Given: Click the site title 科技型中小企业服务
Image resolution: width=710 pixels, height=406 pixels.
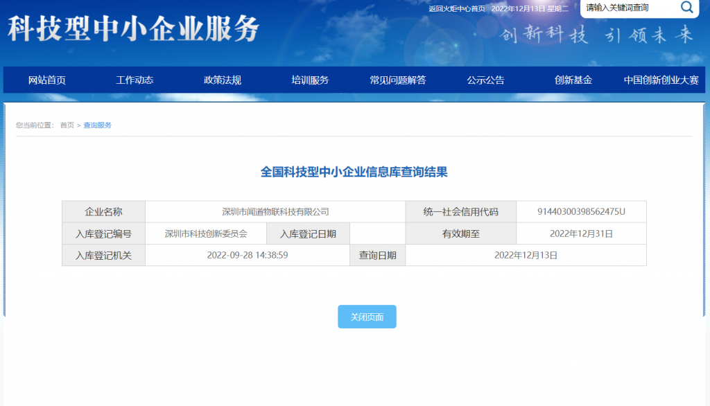Looking at the screenshot, I should (x=134, y=28).
